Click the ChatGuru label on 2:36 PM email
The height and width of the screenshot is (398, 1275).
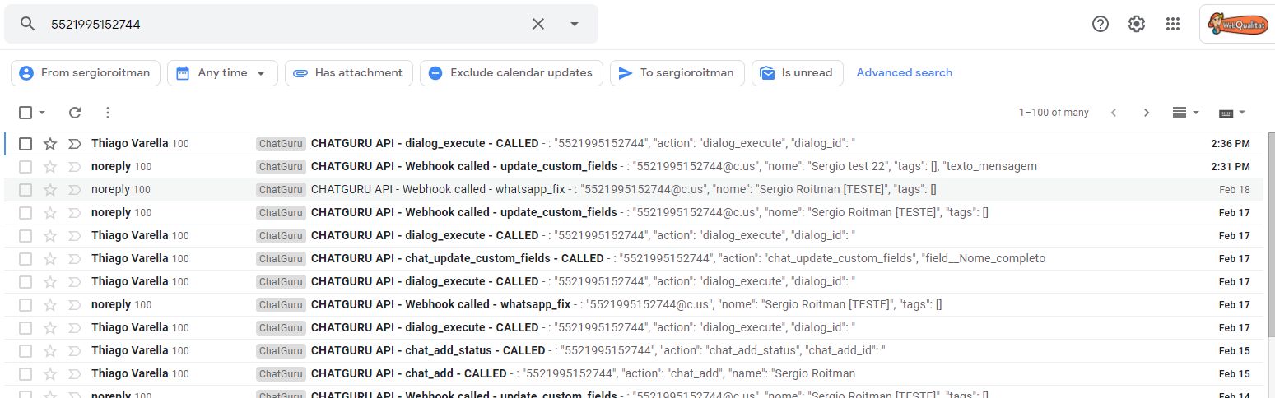281,144
